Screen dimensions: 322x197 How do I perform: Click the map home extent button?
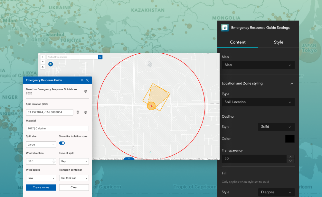point(43,67)
